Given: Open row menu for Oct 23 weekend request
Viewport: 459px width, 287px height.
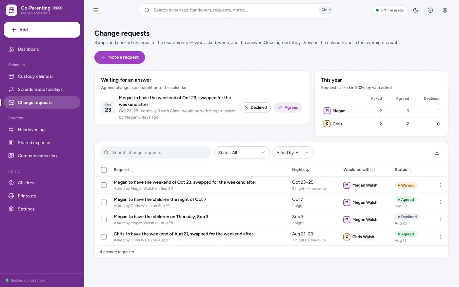Looking at the screenshot, I should [x=441, y=185].
